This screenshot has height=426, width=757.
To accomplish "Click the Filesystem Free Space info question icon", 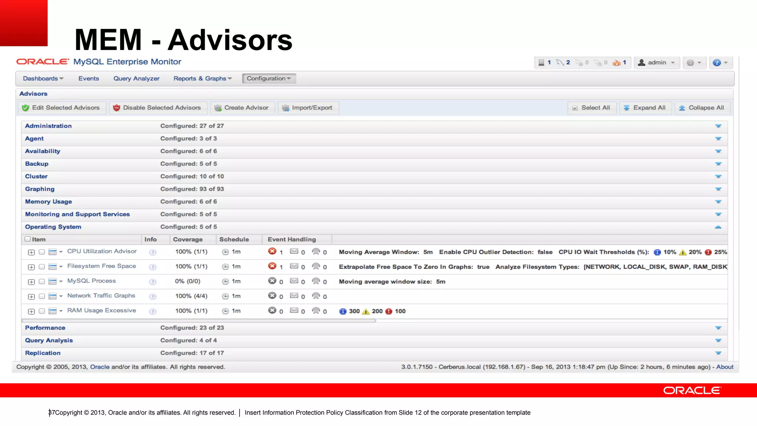I will tap(152, 267).
